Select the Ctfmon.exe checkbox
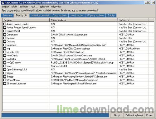Viewport: 156px width, 119px height. pyautogui.click(x=5, y=35)
